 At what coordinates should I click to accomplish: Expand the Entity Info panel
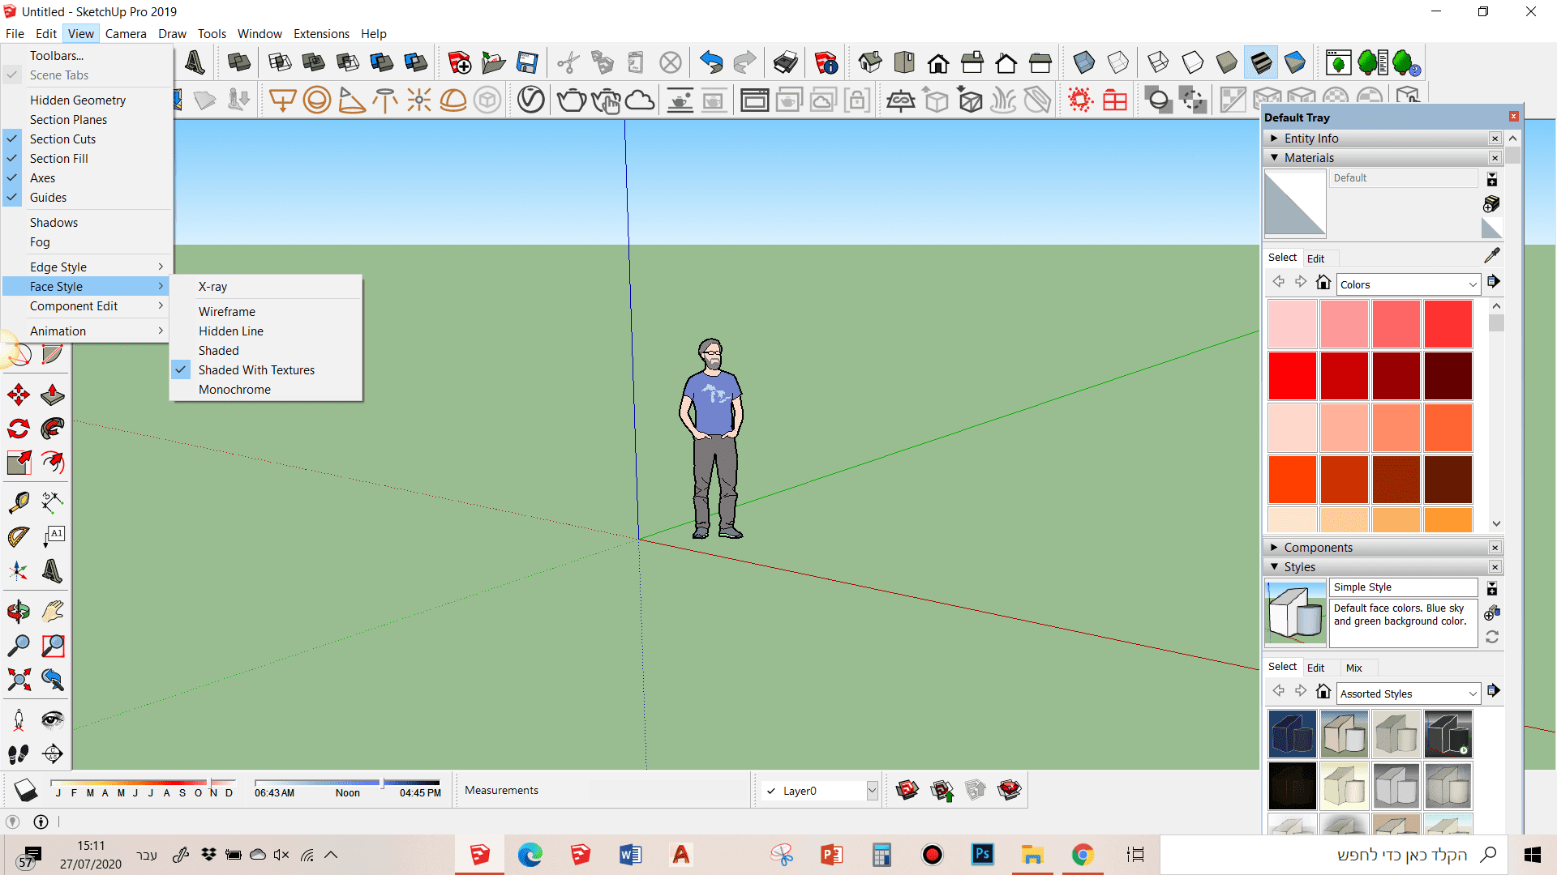click(x=1310, y=139)
